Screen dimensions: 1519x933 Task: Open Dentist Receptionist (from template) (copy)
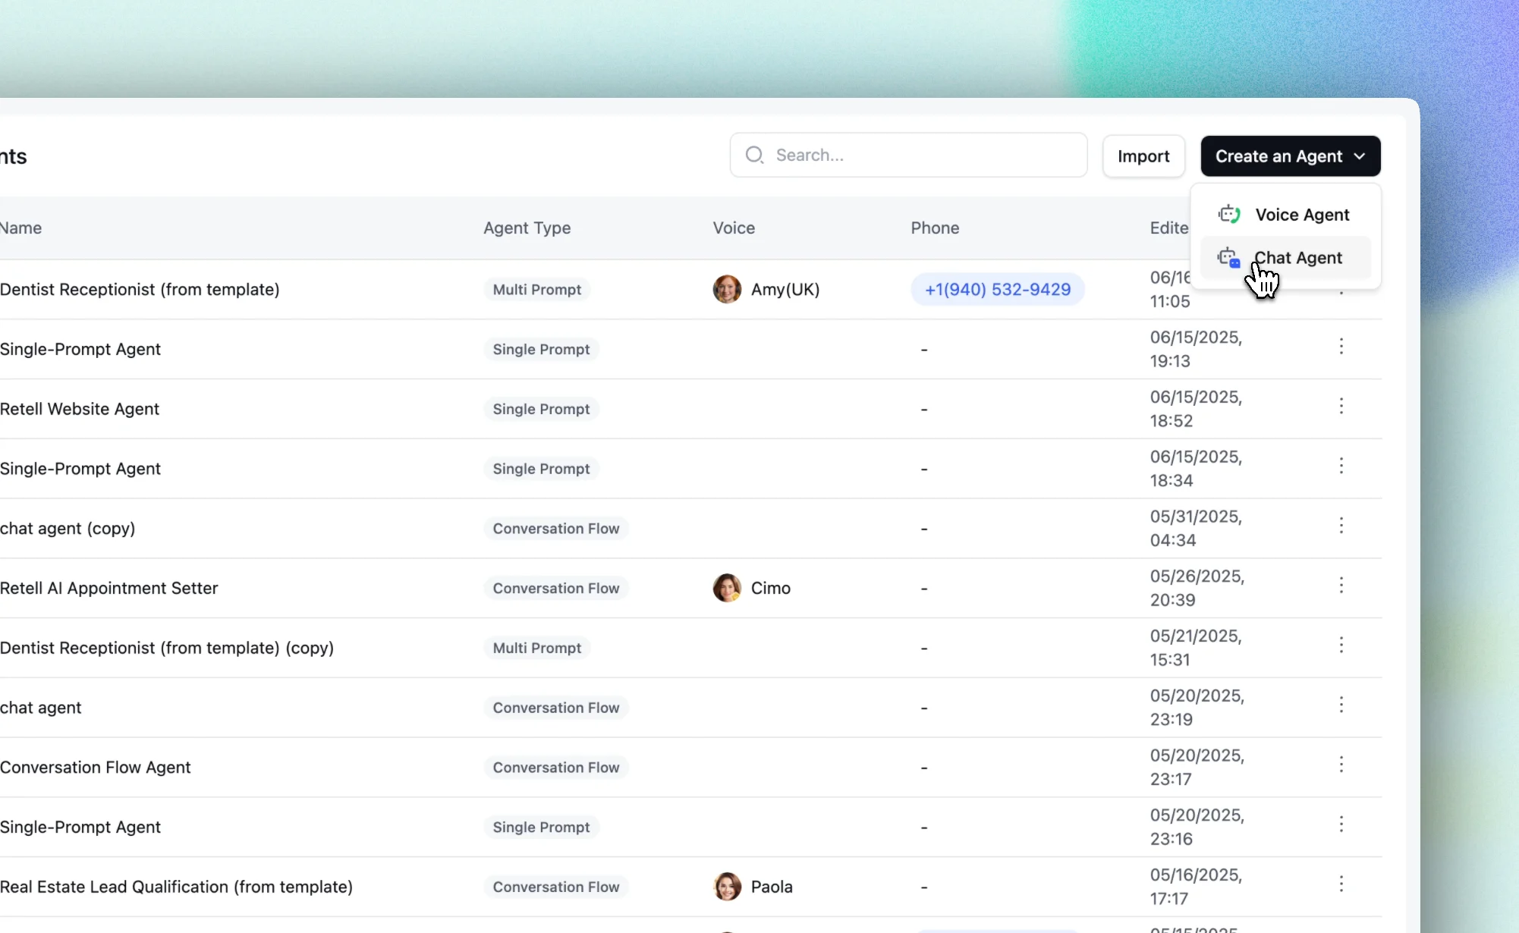167,648
